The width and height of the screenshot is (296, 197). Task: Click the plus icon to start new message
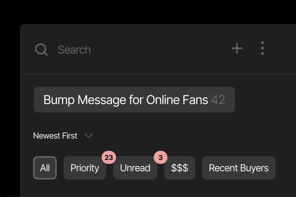237,48
